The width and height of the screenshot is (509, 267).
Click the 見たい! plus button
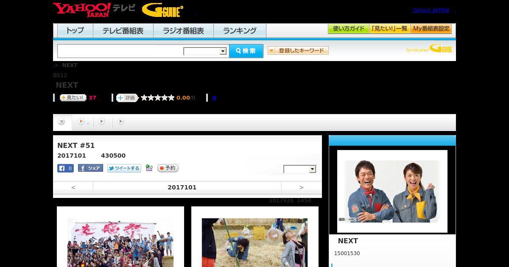(x=73, y=97)
